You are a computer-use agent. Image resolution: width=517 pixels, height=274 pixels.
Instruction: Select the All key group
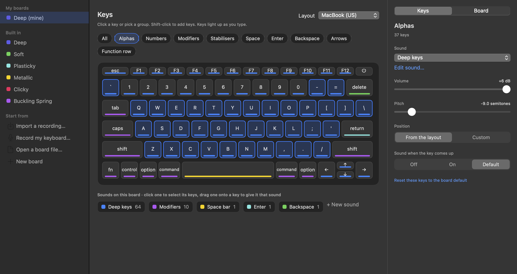pyautogui.click(x=105, y=38)
